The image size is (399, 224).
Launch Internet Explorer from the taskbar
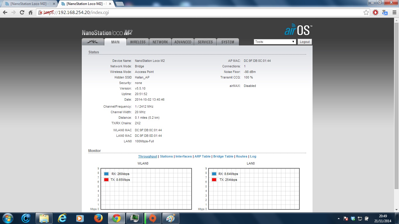click(62, 218)
